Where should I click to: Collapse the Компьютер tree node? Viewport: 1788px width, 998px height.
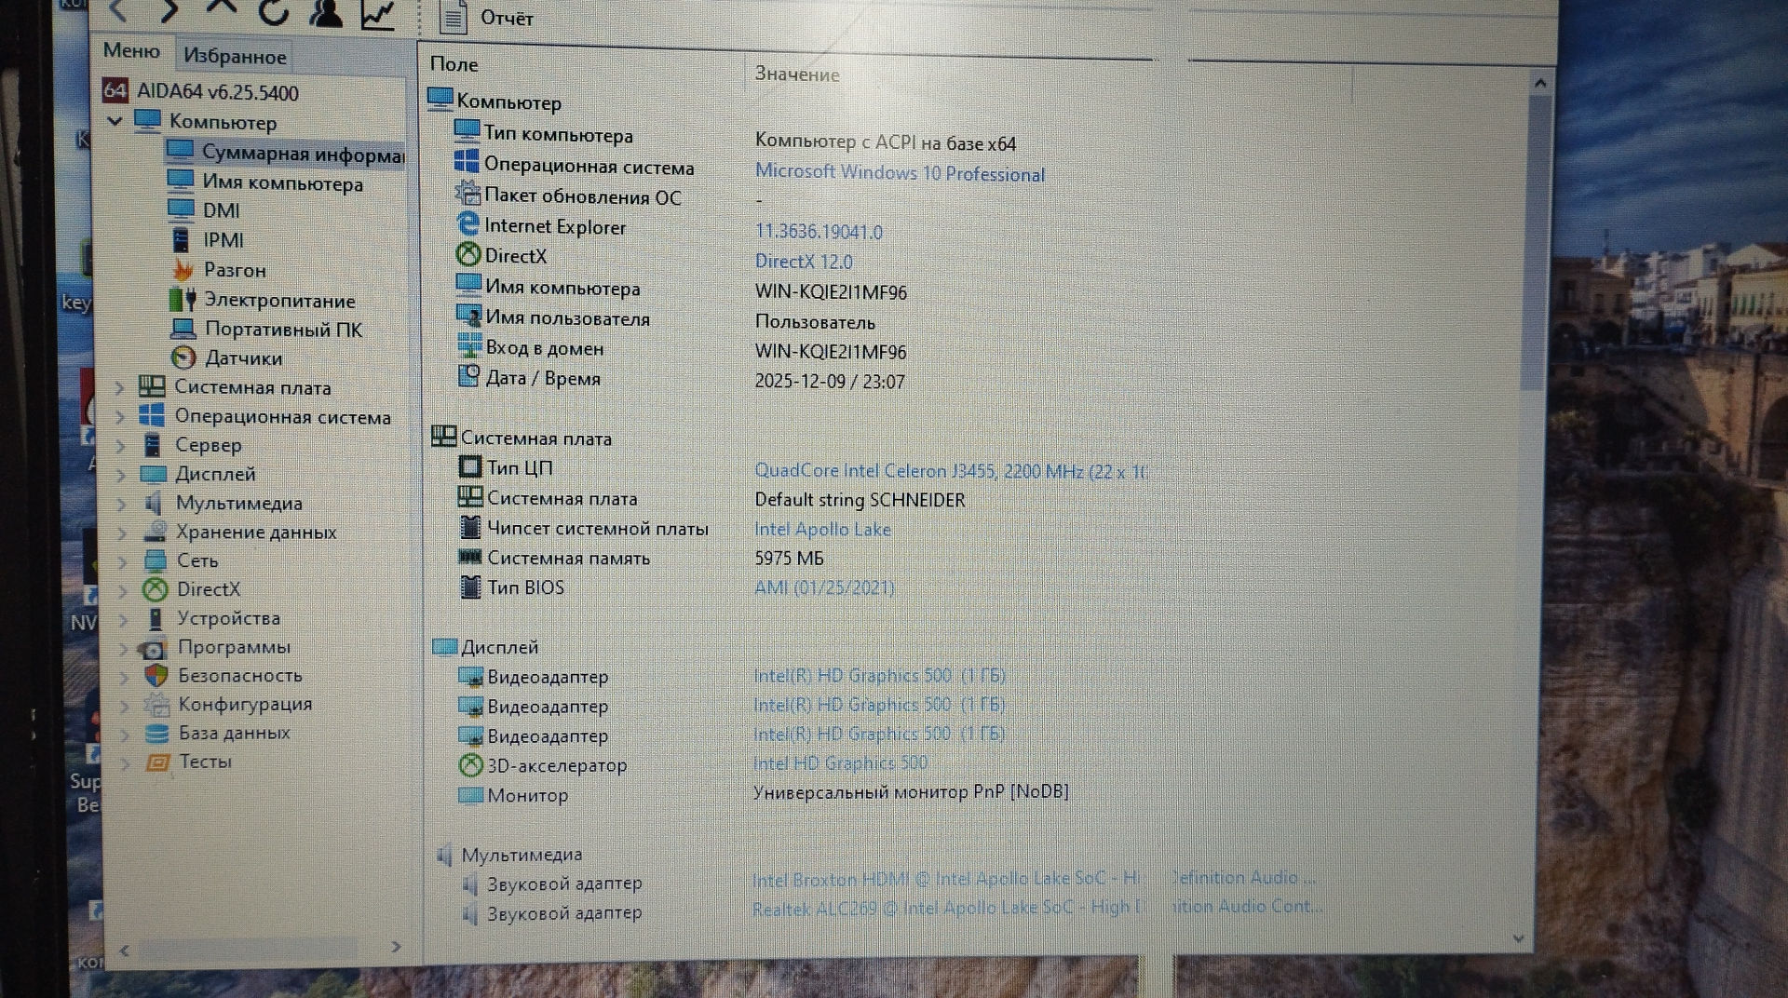point(115,121)
